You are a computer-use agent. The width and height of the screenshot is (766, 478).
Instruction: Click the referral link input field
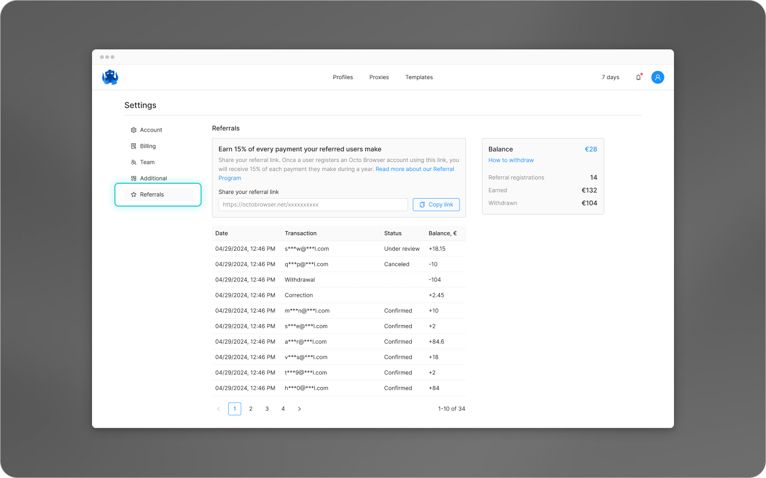point(313,204)
